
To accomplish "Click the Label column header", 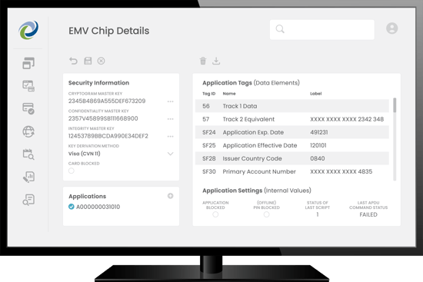I will [x=315, y=94].
